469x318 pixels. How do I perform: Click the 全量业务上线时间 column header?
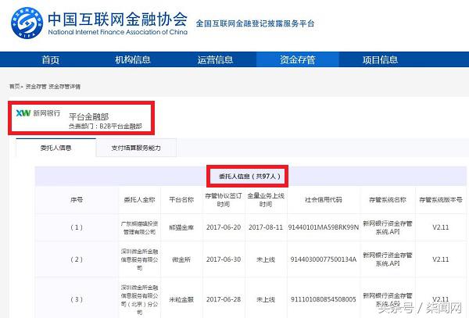pyautogui.click(x=266, y=200)
